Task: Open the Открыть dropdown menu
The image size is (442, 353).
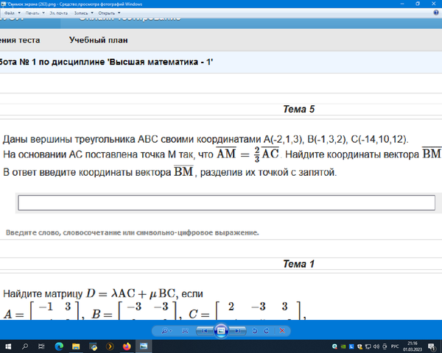Action: click(x=108, y=13)
